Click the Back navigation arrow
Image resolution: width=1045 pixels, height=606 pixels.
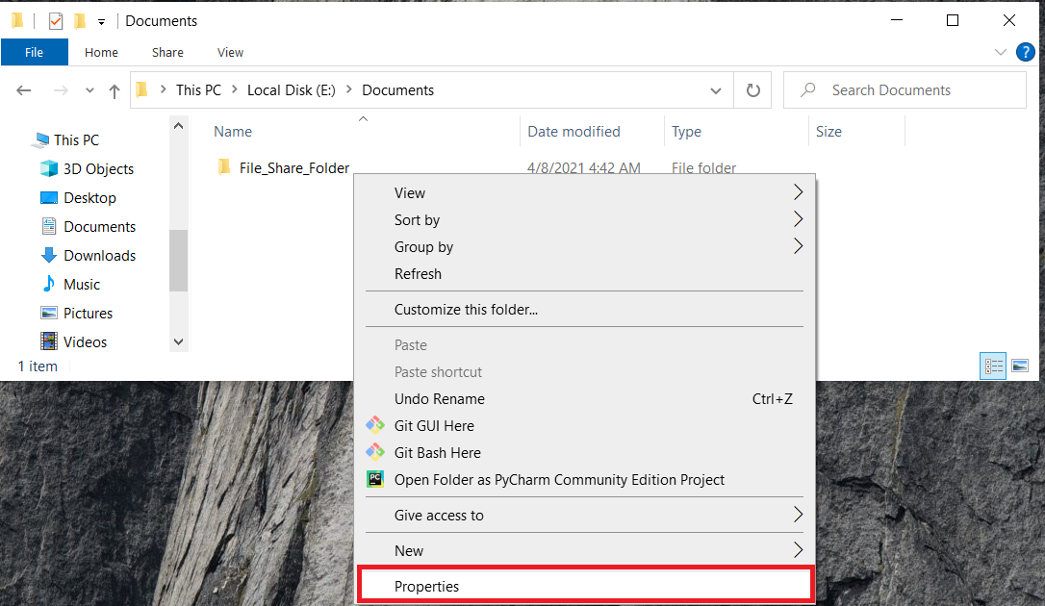point(24,90)
